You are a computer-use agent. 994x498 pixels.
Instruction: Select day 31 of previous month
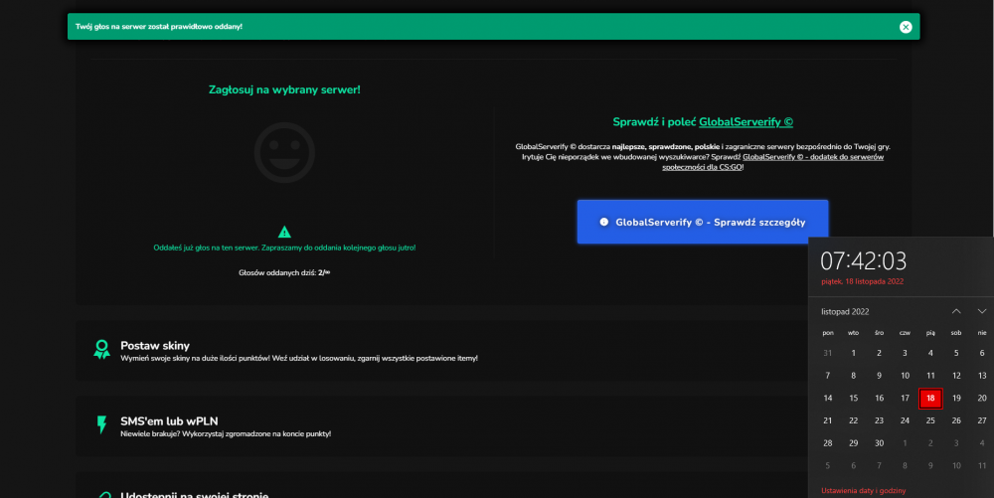(x=828, y=353)
